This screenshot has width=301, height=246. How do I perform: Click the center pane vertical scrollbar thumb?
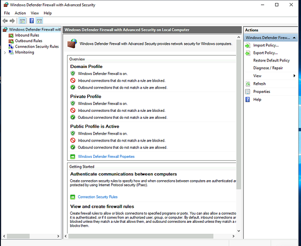coord(239,114)
